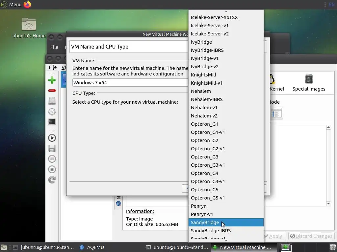Screen dimensions: 337x252
Task: Open the File menu in AQEMU window
Action: pos(53,67)
